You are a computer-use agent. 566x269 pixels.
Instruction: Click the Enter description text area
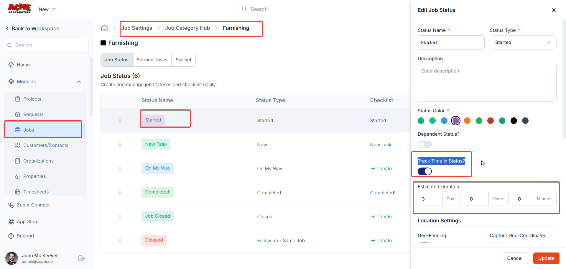(487, 83)
